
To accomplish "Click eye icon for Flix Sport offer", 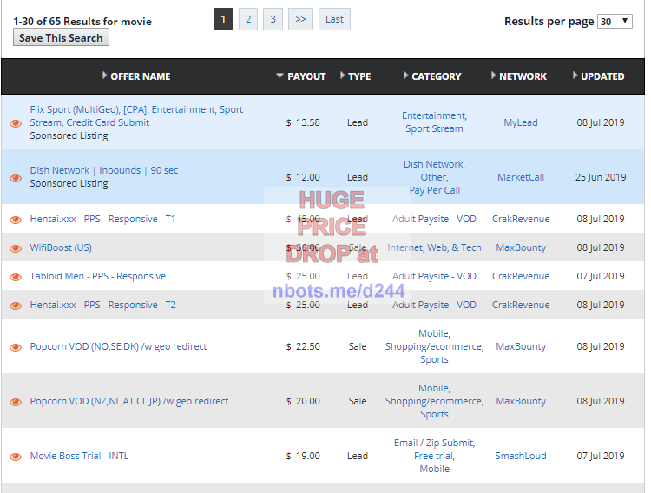I will pyautogui.click(x=16, y=123).
